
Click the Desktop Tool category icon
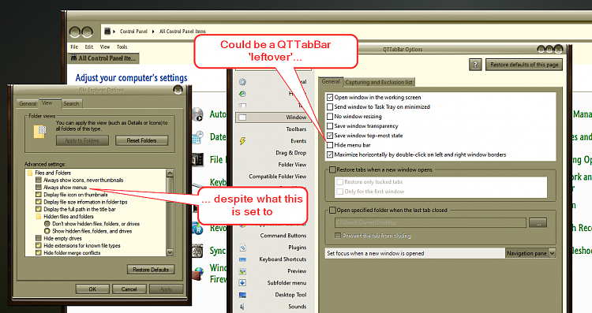pyautogui.click(x=243, y=295)
